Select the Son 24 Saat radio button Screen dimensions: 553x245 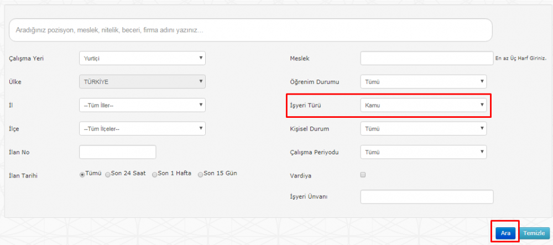click(108, 175)
